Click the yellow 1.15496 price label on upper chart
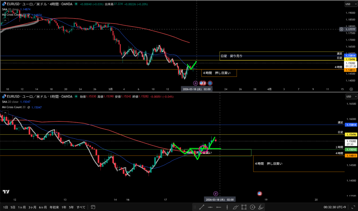The width and height of the screenshot is (358, 211). coord(350,60)
